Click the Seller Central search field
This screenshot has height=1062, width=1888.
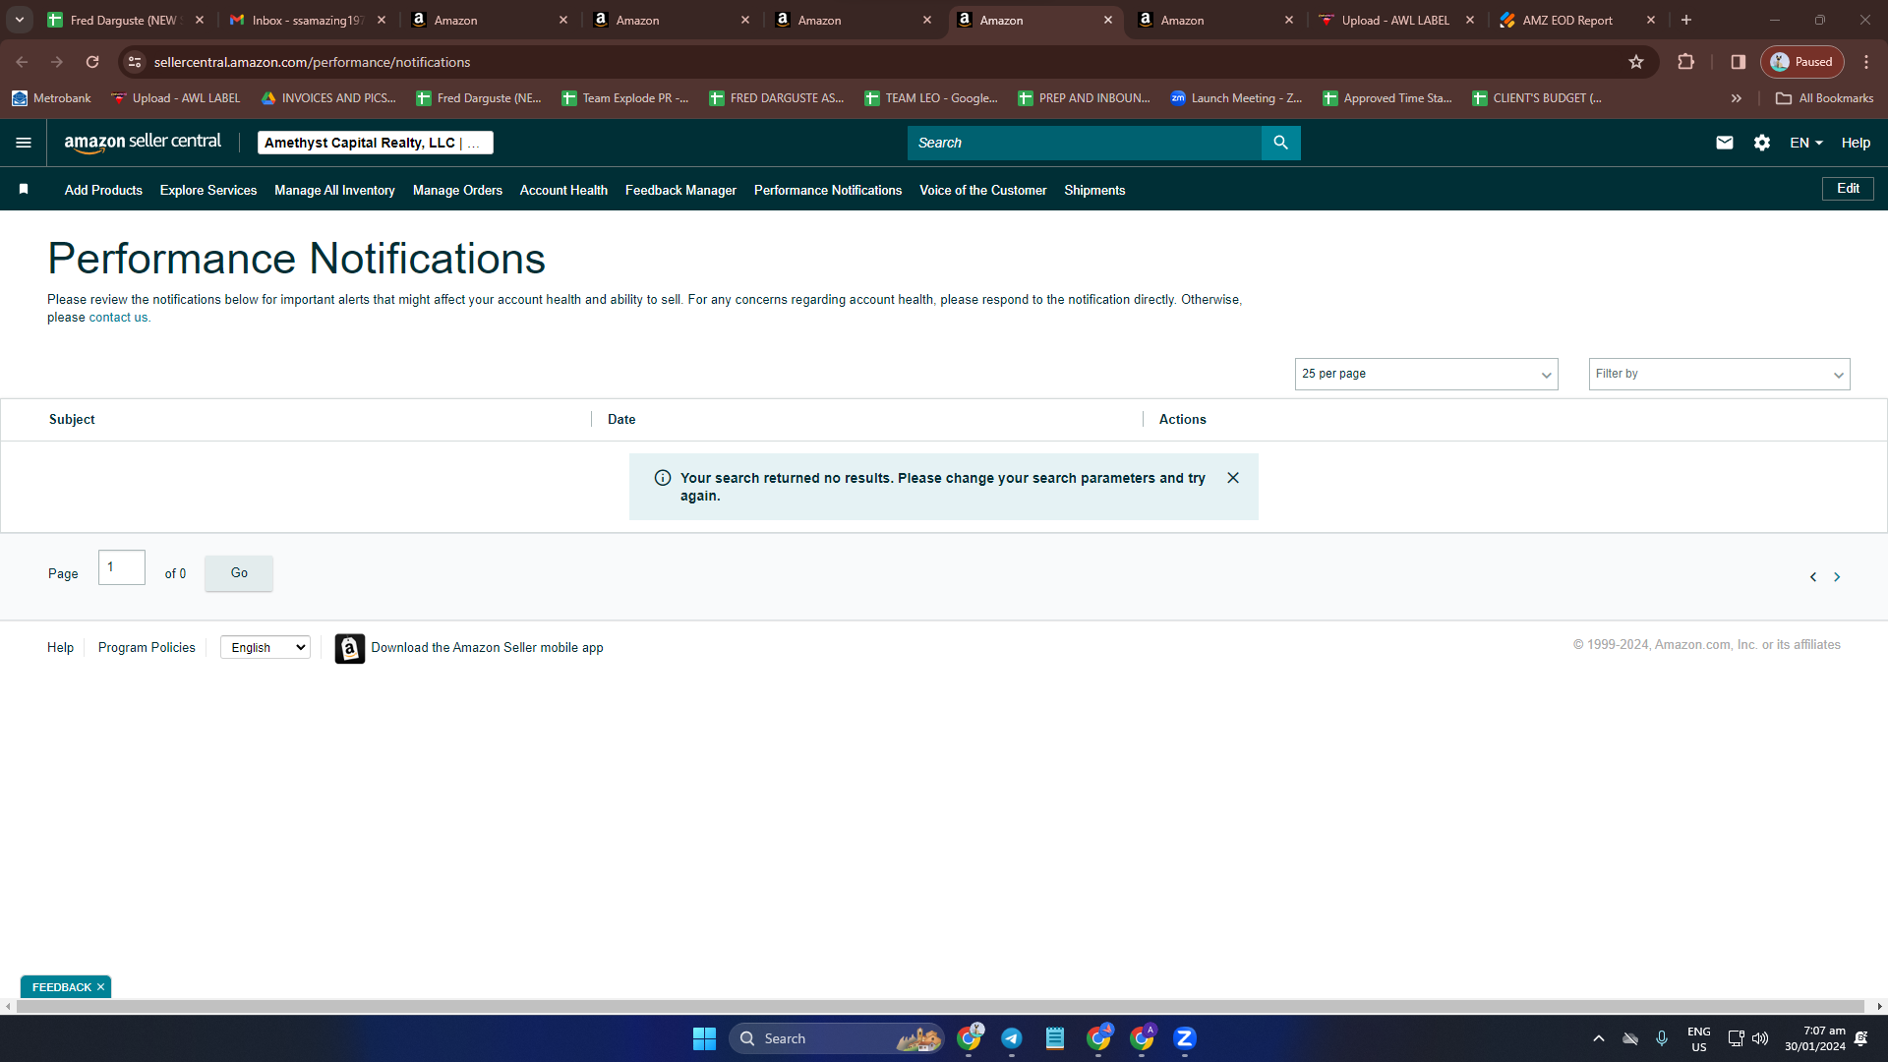coord(1084,143)
